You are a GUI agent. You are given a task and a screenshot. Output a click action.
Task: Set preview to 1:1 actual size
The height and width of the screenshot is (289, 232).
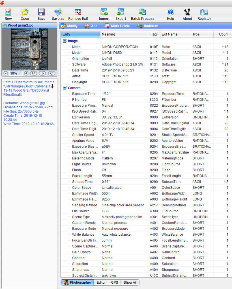(33, 73)
